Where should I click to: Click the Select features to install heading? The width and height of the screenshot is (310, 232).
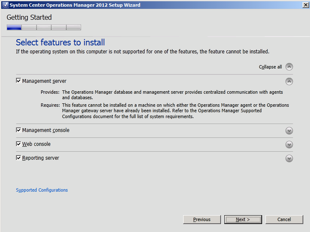coord(60,42)
